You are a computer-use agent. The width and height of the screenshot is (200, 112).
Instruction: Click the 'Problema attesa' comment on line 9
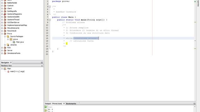click(73, 22)
